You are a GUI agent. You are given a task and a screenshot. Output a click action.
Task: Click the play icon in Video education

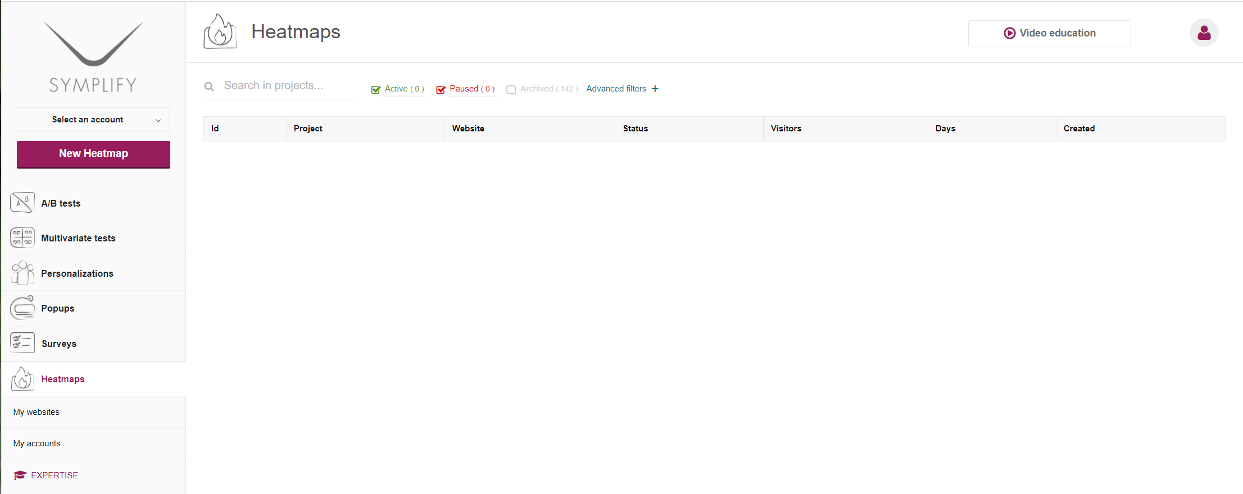tap(1010, 33)
